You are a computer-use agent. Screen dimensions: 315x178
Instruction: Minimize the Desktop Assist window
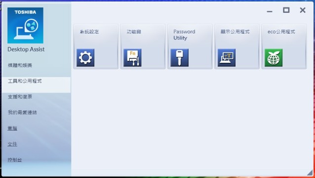coord(270,11)
